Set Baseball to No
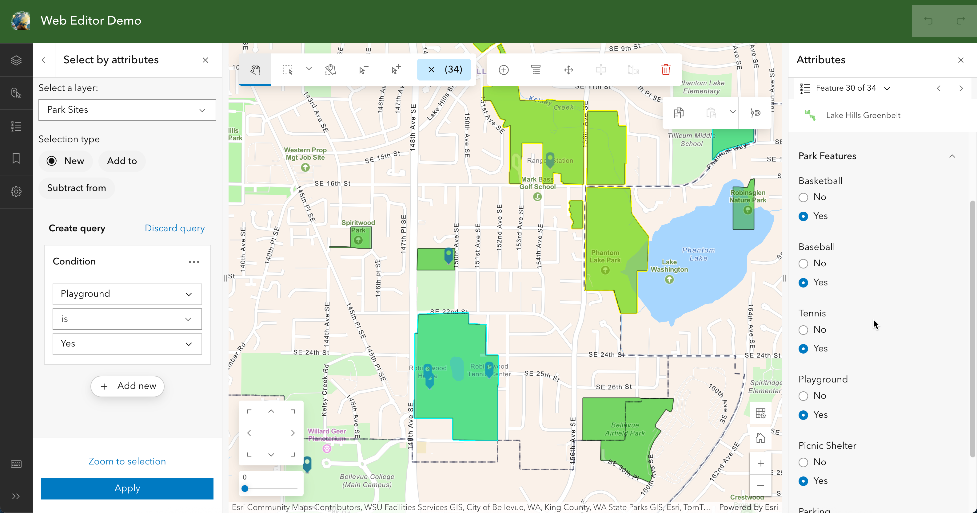977x513 pixels. 803,264
